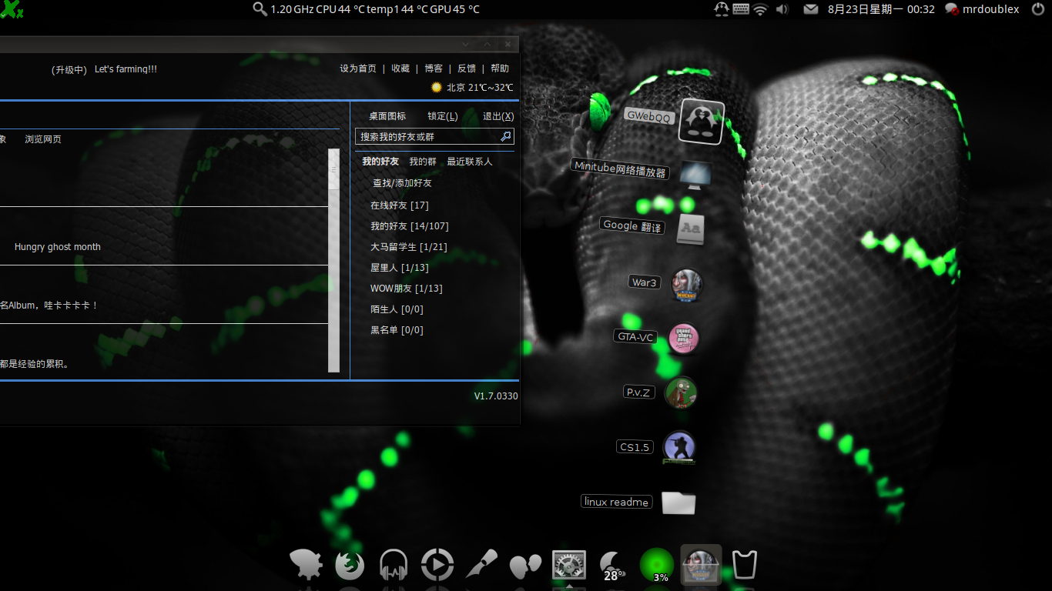Open the volume speaker indicator
This screenshot has height=591, width=1052.
pyautogui.click(x=782, y=9)
